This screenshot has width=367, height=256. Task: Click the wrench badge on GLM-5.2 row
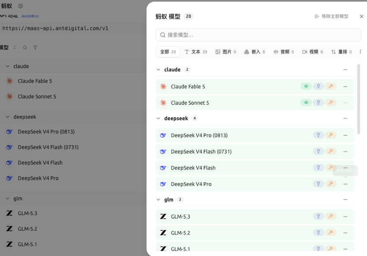tap(330, 233)
